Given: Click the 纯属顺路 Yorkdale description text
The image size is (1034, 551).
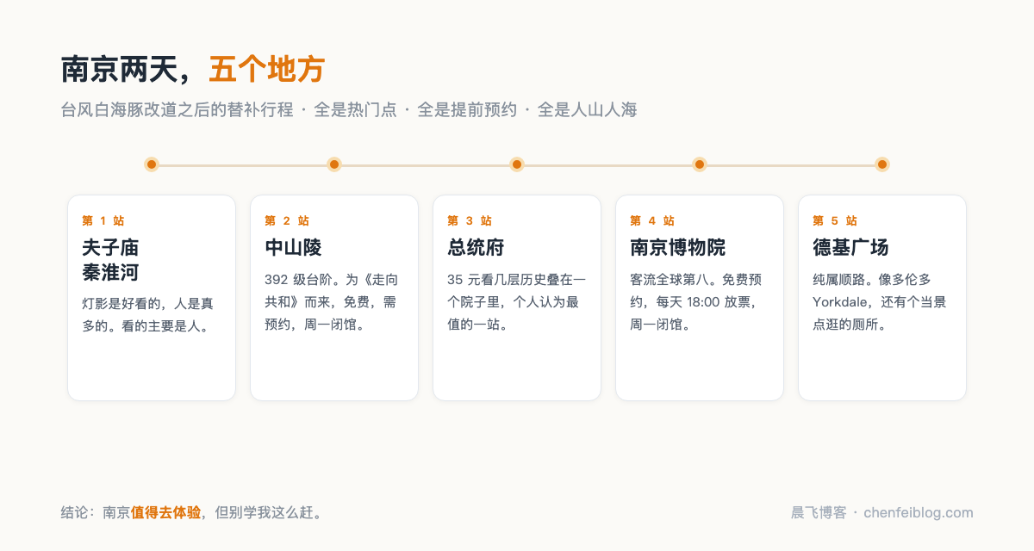Looking at the screenshot, I should pos(880,302).
